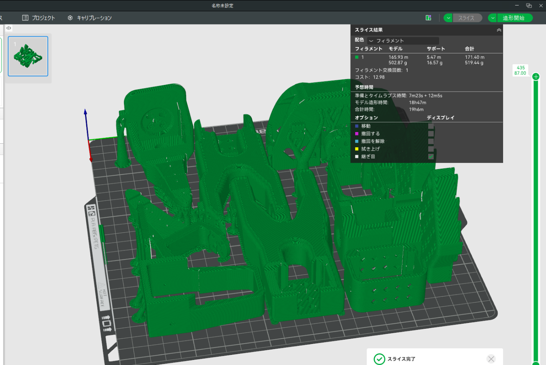Viewport: 546px width, 365px height.
Task: Click the magenta 撤回する color swatch
Action: pyautogui.click(x=357, y=134)
